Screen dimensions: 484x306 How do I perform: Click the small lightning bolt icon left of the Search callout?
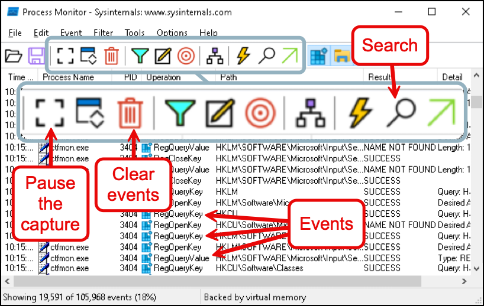[x=243, y=56]
